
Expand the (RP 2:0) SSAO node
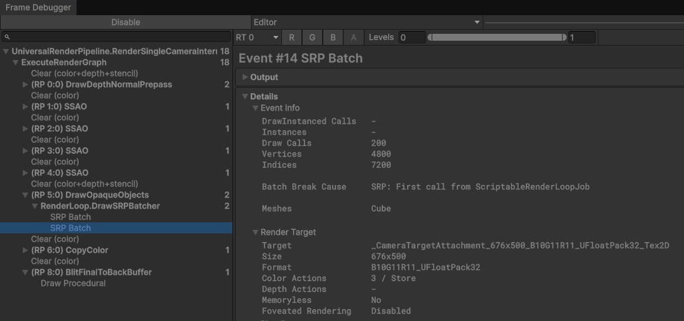(26, 128)
